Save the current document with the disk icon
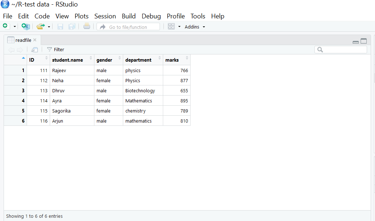The height and width of the screenshot is (221, 375). click(x=60, y=26)
